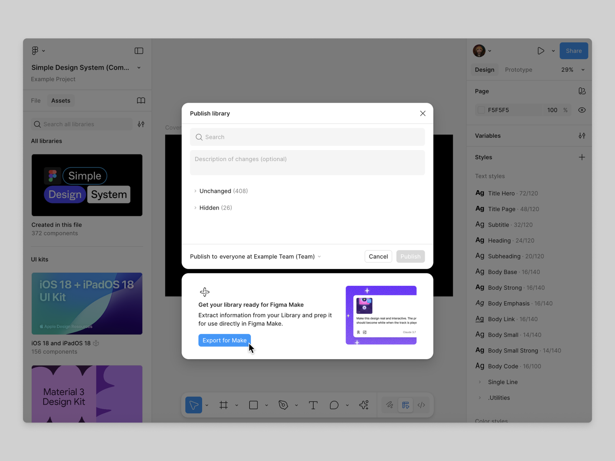Toggle page background visibility with eye icon
Screen dimensions: 615x461
[x=582, y=110]
